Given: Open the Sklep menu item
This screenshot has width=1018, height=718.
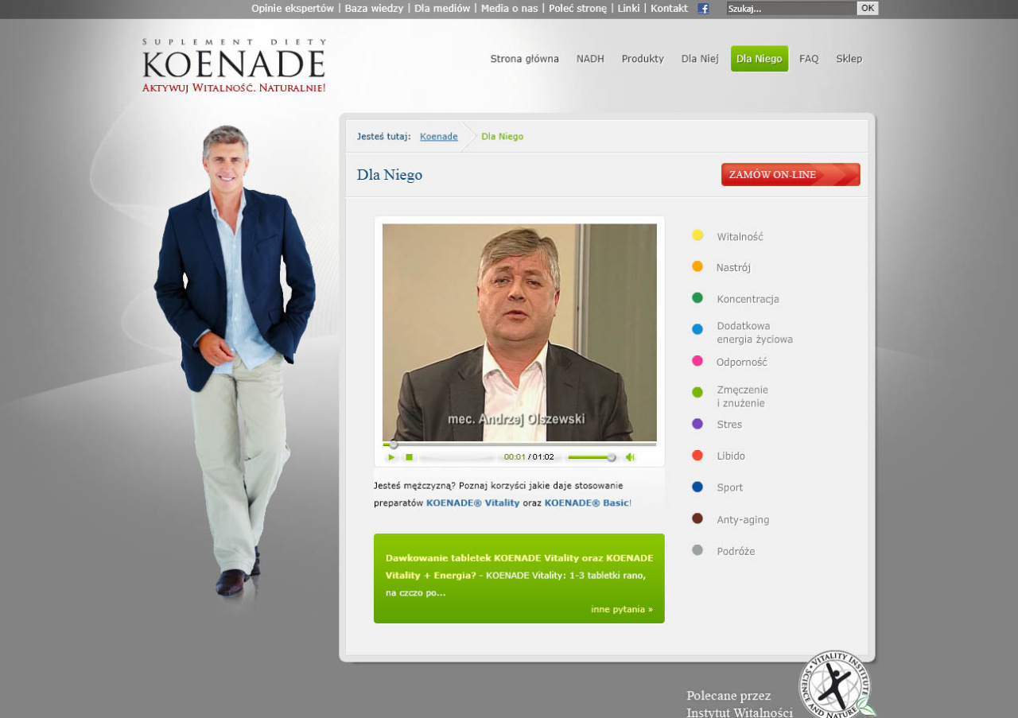Looking at the screenshot, I should 849,59.
